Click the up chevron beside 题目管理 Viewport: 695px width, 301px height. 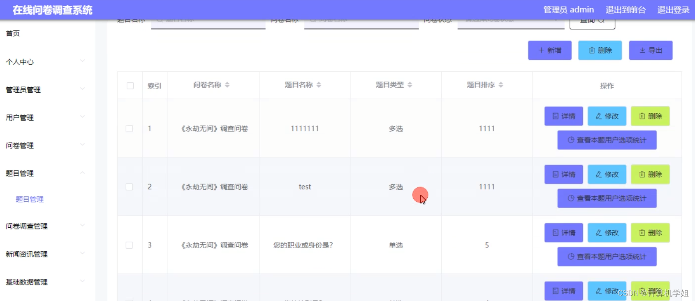coord(82,173)
